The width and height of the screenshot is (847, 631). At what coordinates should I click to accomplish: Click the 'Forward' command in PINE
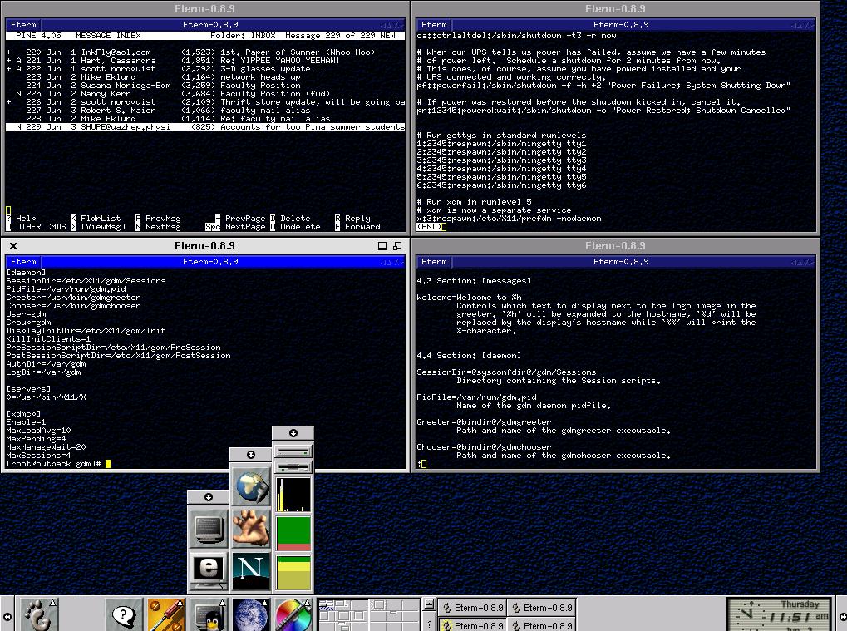(362, 227)
